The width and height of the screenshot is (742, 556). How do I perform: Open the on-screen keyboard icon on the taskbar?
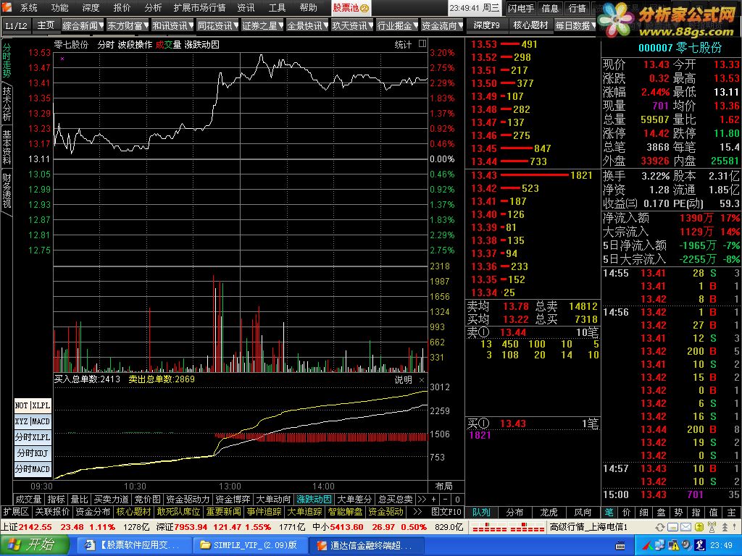tap(620, 546)
